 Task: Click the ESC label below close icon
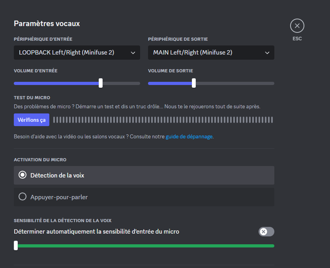[297, 39]
